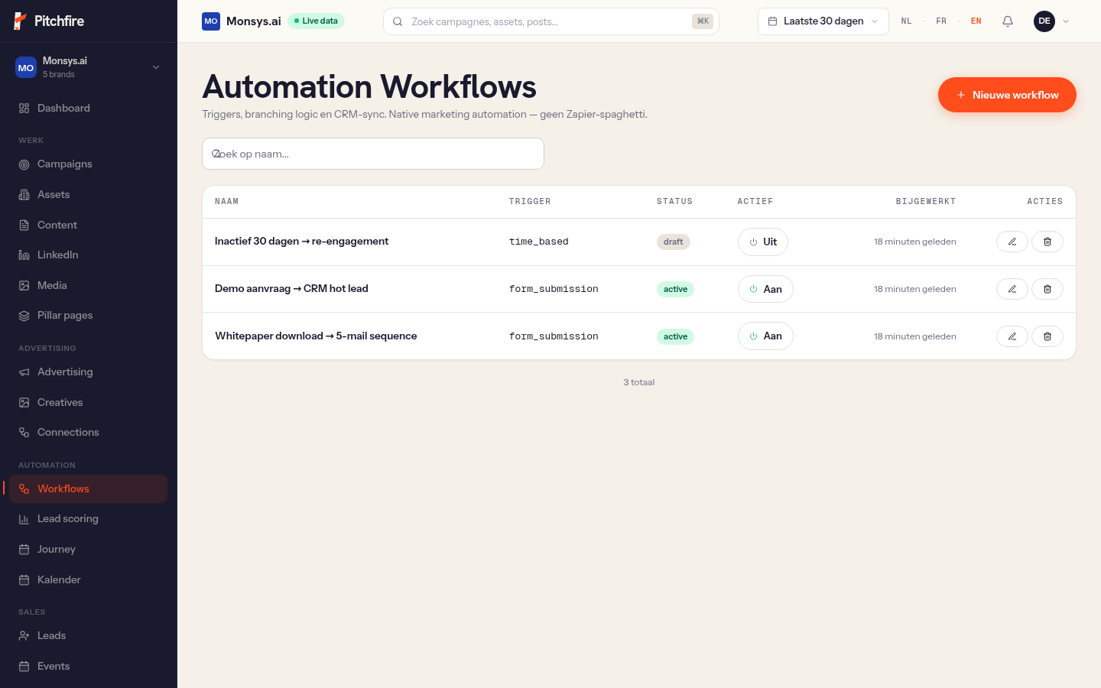
Task: Click the Leads person icon
Action: point(24,636)
